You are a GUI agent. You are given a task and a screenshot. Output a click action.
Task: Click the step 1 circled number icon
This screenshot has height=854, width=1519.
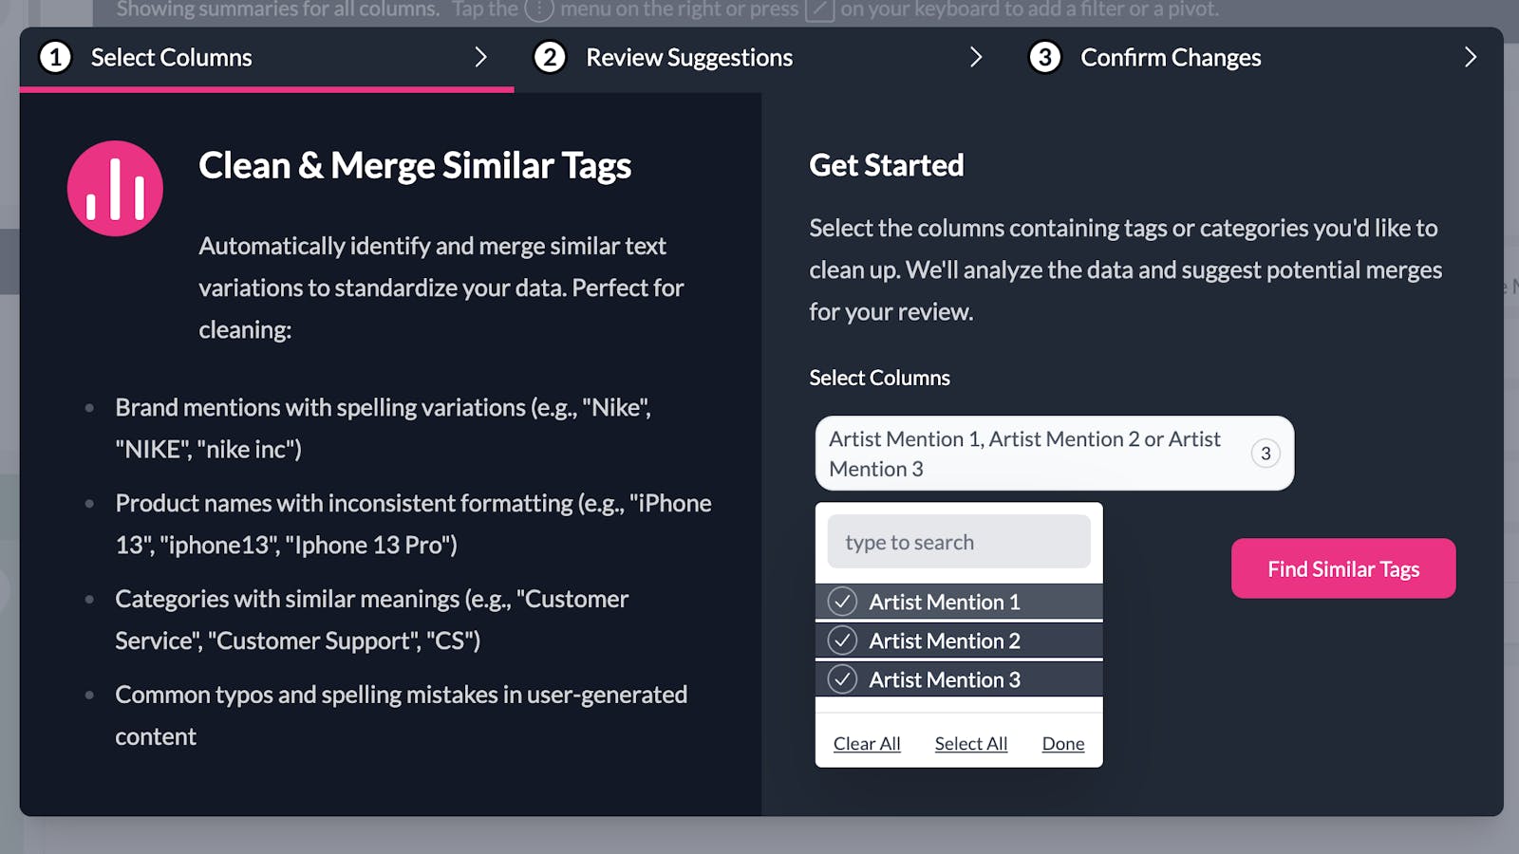tap(54, 57)
